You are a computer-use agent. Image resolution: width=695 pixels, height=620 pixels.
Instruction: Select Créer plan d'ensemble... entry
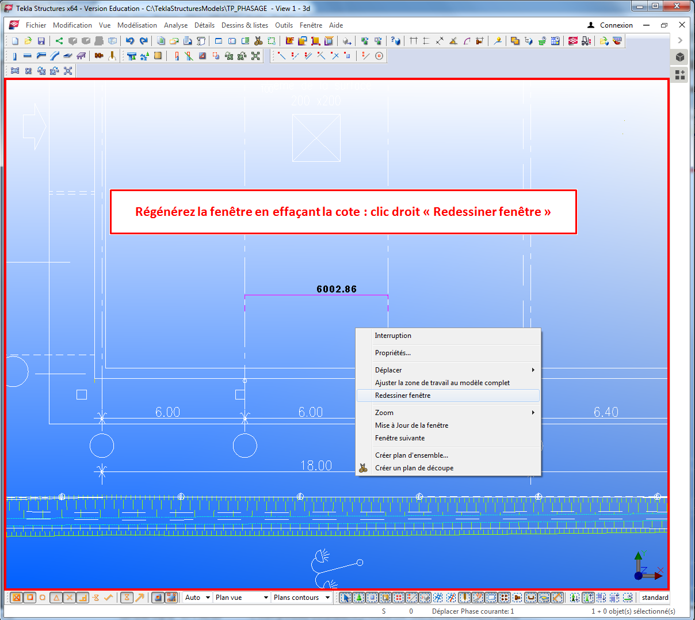click(448, 455)
